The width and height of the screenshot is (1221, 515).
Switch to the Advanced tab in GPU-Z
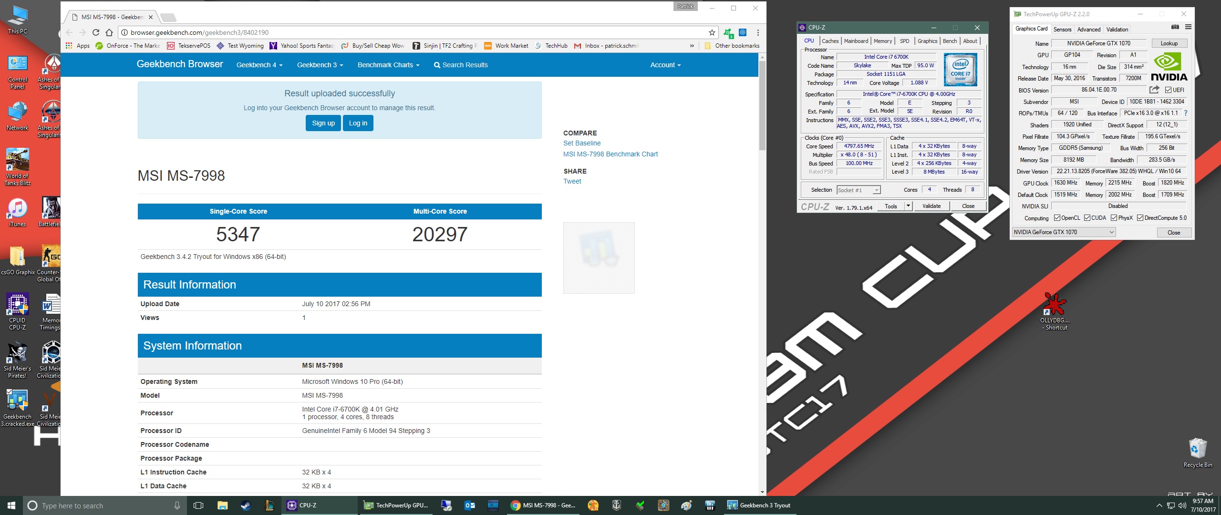click(x=1089, y=30)
